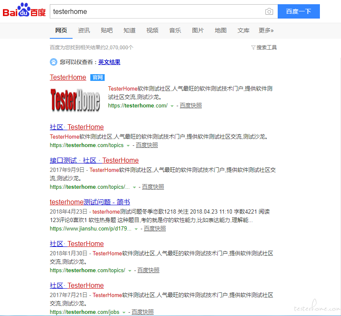Expand arrow after testerhome.com/topics URL
The height and width of the screenshot is (316, 341).
pyautogui.click(x=128, y=145)
